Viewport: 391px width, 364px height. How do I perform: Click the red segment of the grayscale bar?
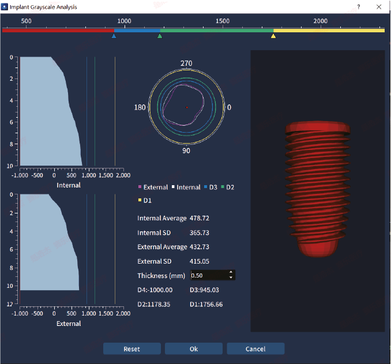pos(58,31)
